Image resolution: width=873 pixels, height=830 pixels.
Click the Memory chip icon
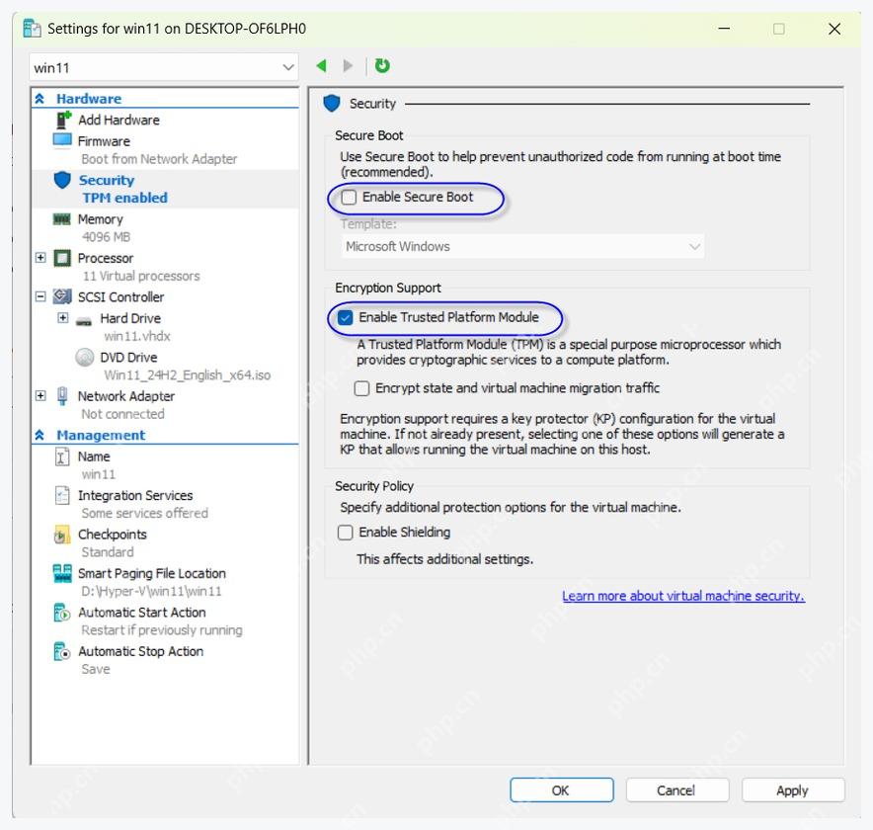62,219
